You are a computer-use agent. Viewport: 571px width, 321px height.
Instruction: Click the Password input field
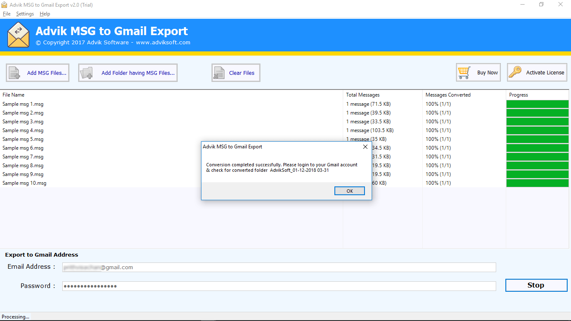point(279,286)
